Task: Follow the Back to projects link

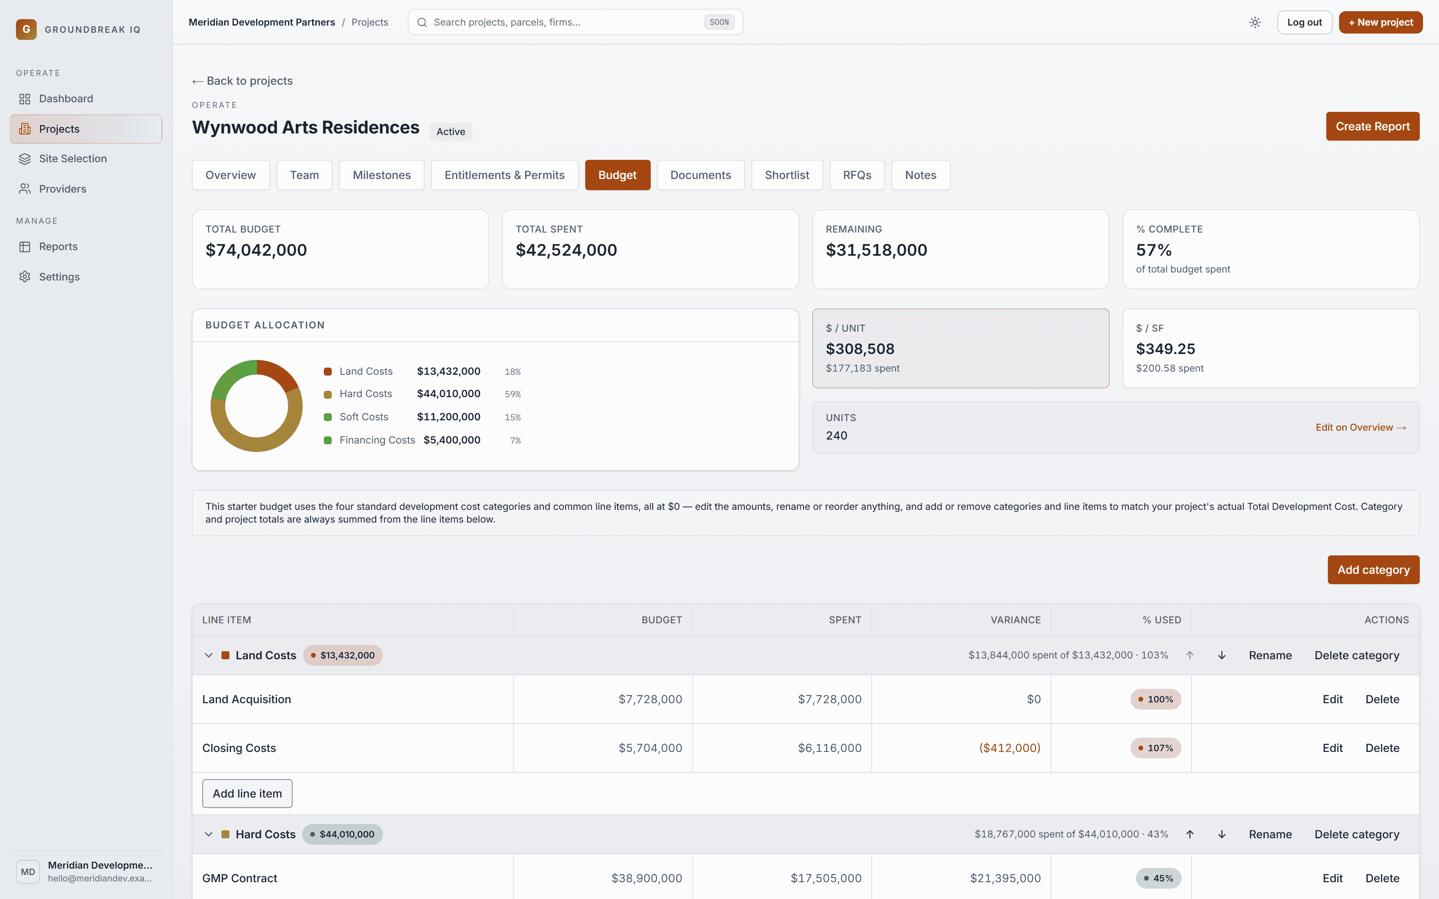Action: pos(243,81)
